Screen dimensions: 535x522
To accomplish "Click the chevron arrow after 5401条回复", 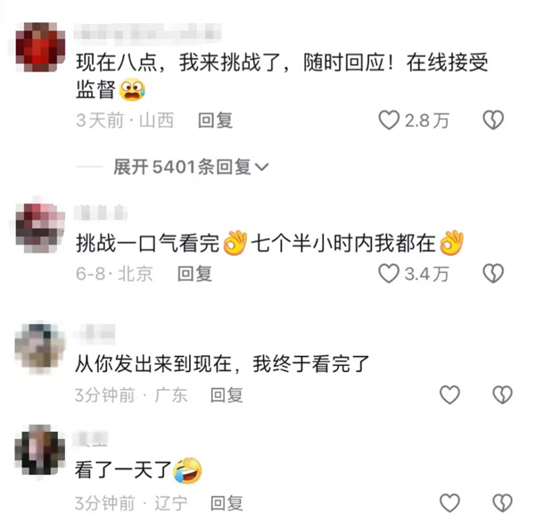I will tap(261, 167).
